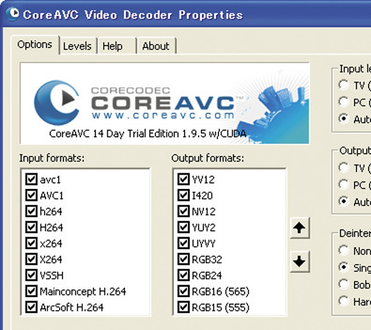Disable the lowercase x264 input format
This screenshot has height=330, width=371.
click(31, 243)
